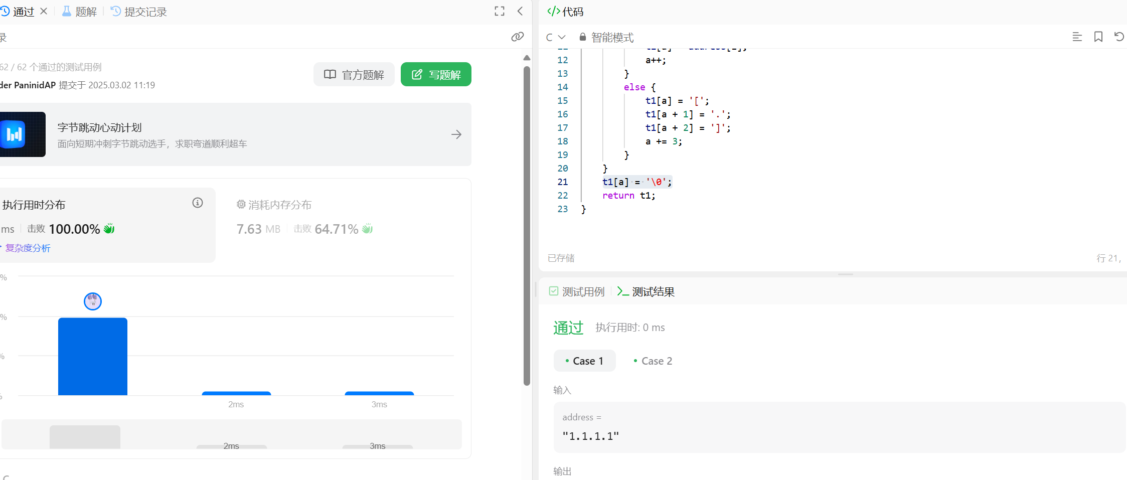The height and width of the screenshot is (480, 1127).
Task: Click the fullscreen expand icon
Action: click(x=499, y=11)
